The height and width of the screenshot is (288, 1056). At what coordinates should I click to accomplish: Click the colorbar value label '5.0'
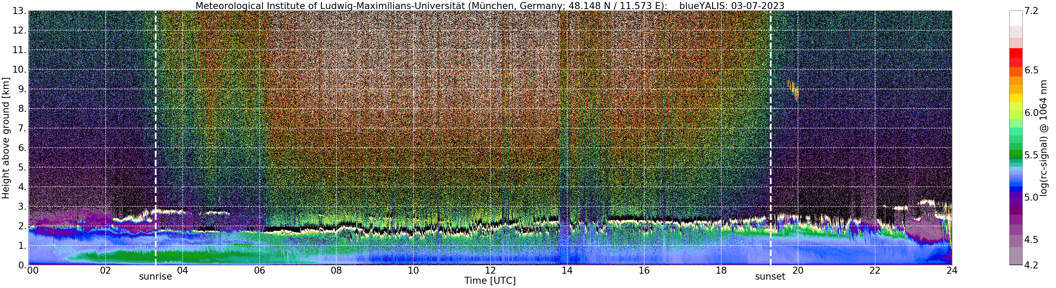(1031, 197)
